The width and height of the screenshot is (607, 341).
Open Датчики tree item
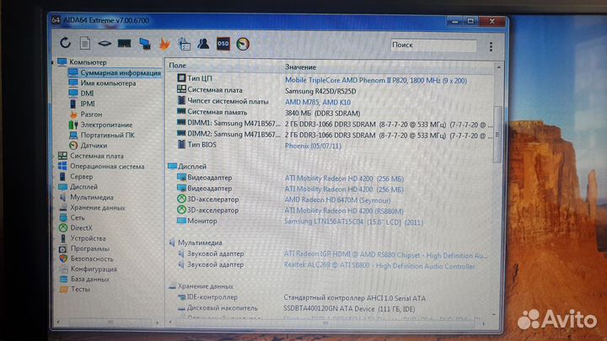coord(94,146)
